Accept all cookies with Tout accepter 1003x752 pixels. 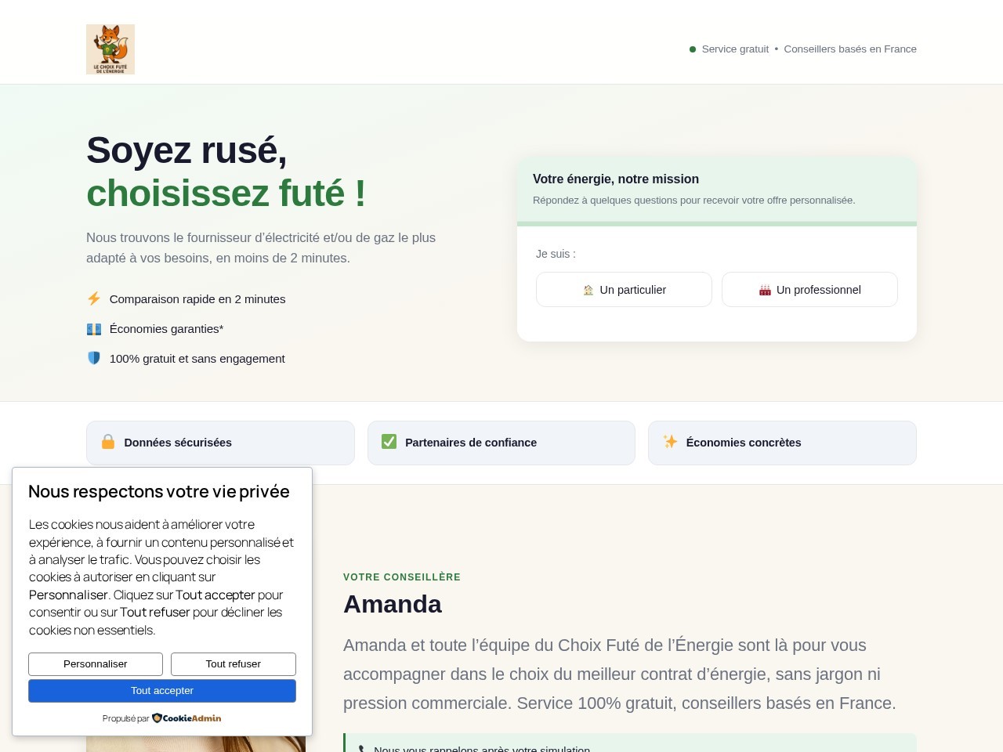coord(162,691)
